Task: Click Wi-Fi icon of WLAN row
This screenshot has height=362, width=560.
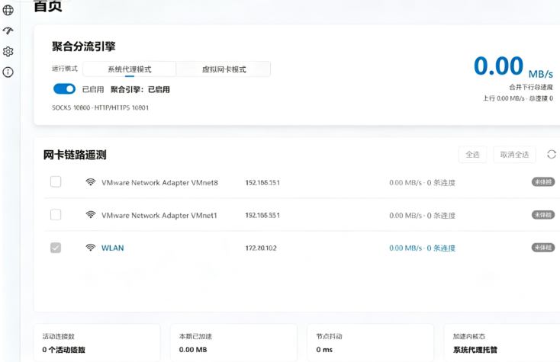Action: [91, 248]
